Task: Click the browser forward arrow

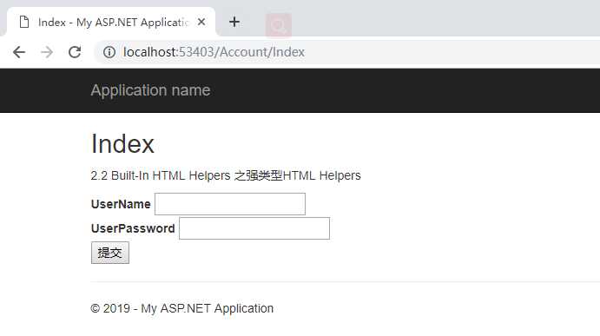Action: coord(47,52)
